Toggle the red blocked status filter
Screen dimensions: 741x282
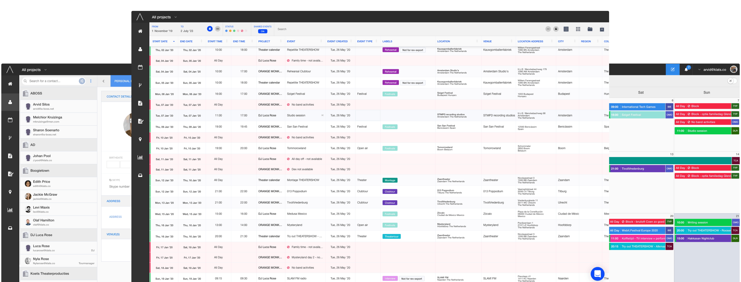coord(242,31)
